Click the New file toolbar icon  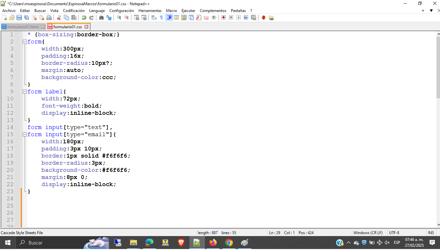click(4, 18)
